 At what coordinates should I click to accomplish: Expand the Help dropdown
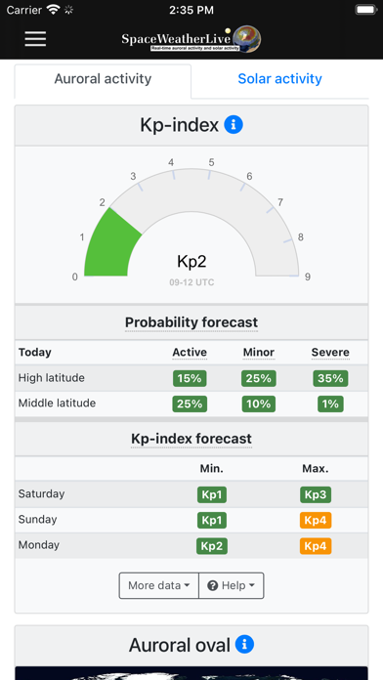coord(232,585)
